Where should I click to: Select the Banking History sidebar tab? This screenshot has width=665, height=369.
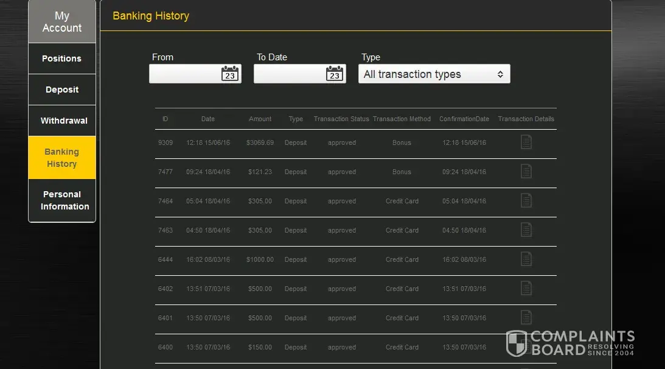(x=61, y=158)
